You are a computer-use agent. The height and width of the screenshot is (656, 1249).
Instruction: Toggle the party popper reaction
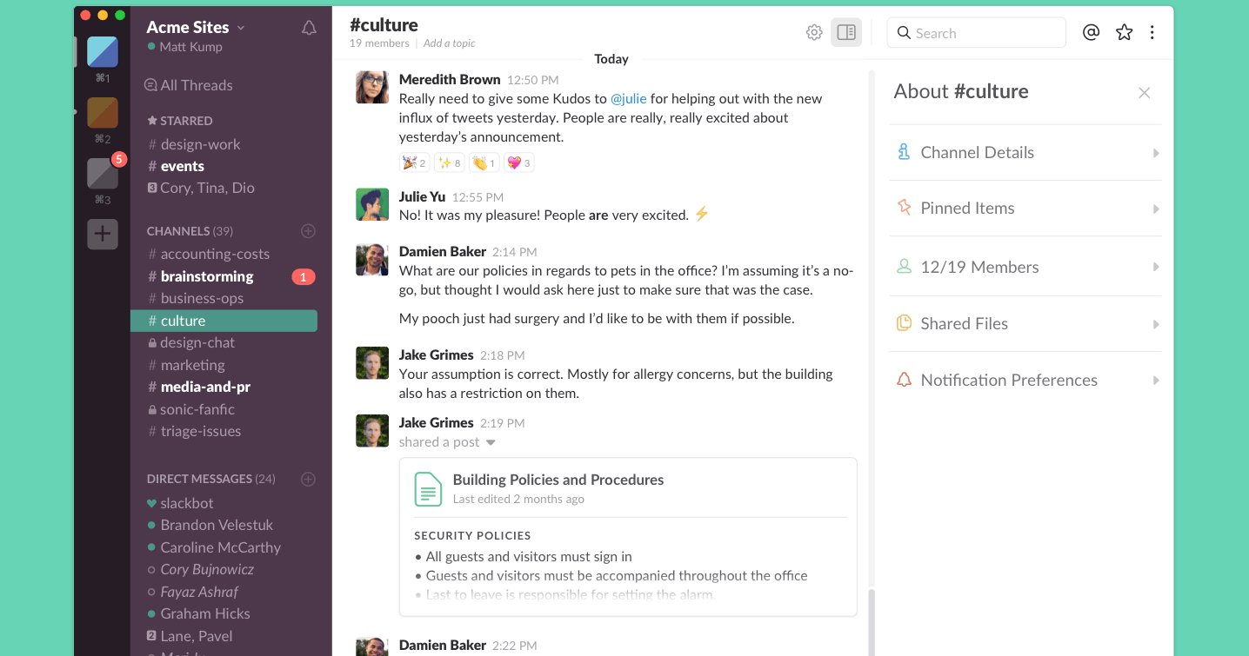(x=414, y=162)
